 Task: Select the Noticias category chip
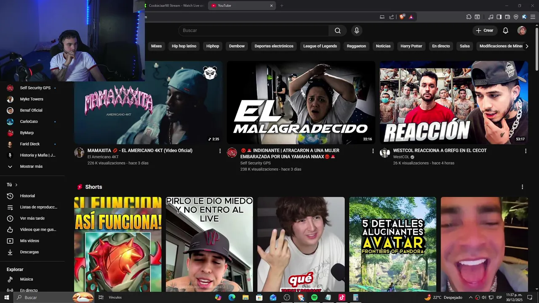click(383, 46)
